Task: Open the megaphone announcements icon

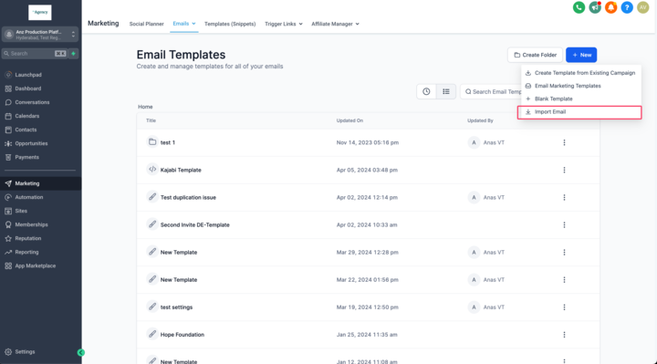Action: point(595,7)
